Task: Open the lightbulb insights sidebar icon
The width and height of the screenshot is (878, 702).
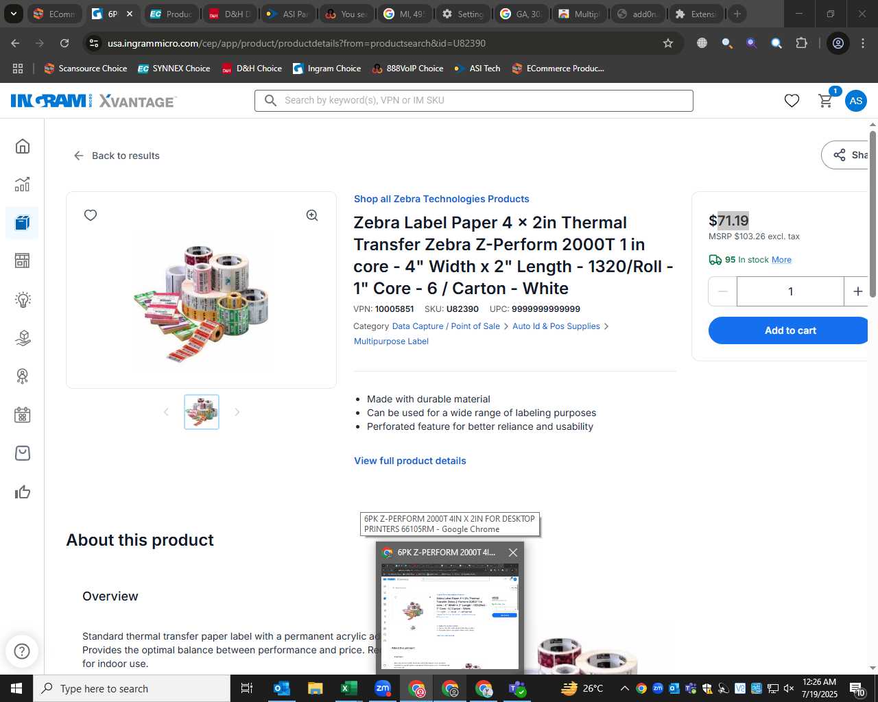Action: (x=23, y=300)
